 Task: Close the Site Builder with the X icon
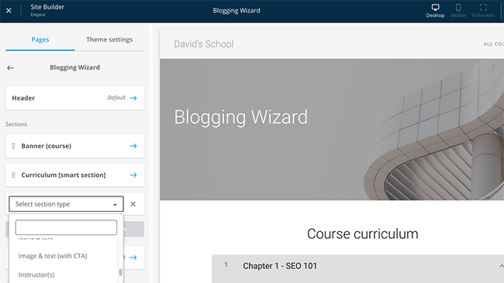(x=9, y=11)
